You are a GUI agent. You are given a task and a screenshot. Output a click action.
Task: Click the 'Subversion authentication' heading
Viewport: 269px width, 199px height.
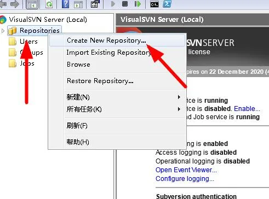[196, 196]
